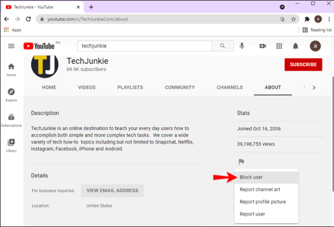Choose Report profile picture
This screenshot has width=334, height=227.
(266, 202)
